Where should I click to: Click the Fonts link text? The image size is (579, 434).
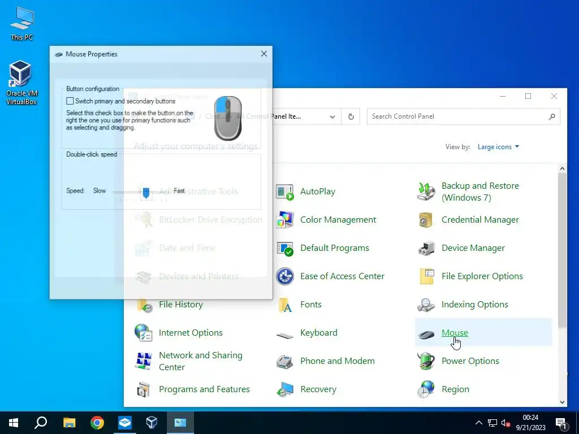(311, 305)
